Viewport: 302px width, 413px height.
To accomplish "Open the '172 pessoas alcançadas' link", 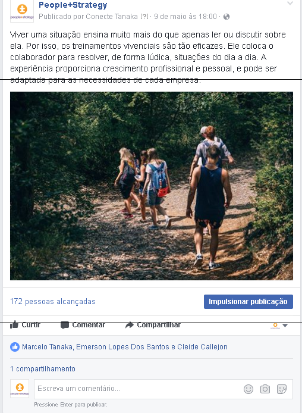I will point(53,302).
